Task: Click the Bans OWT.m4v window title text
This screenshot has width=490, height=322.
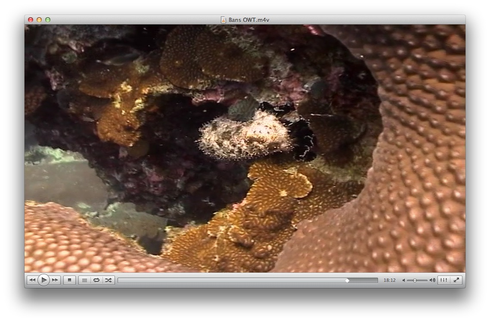Action: [249, 20]
